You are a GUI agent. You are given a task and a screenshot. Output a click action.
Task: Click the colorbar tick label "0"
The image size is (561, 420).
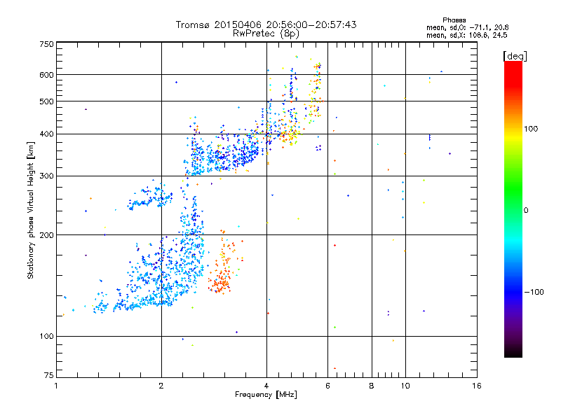[x=526, y=211]
